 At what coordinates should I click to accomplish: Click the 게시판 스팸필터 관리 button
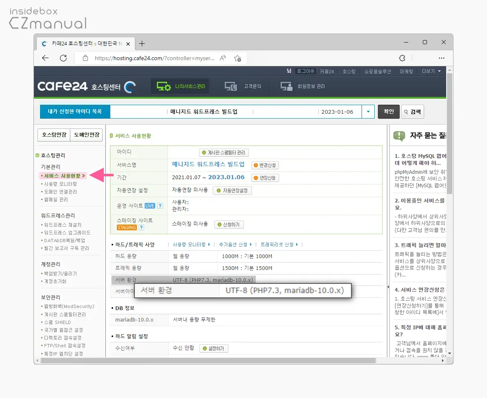point(223,152)
